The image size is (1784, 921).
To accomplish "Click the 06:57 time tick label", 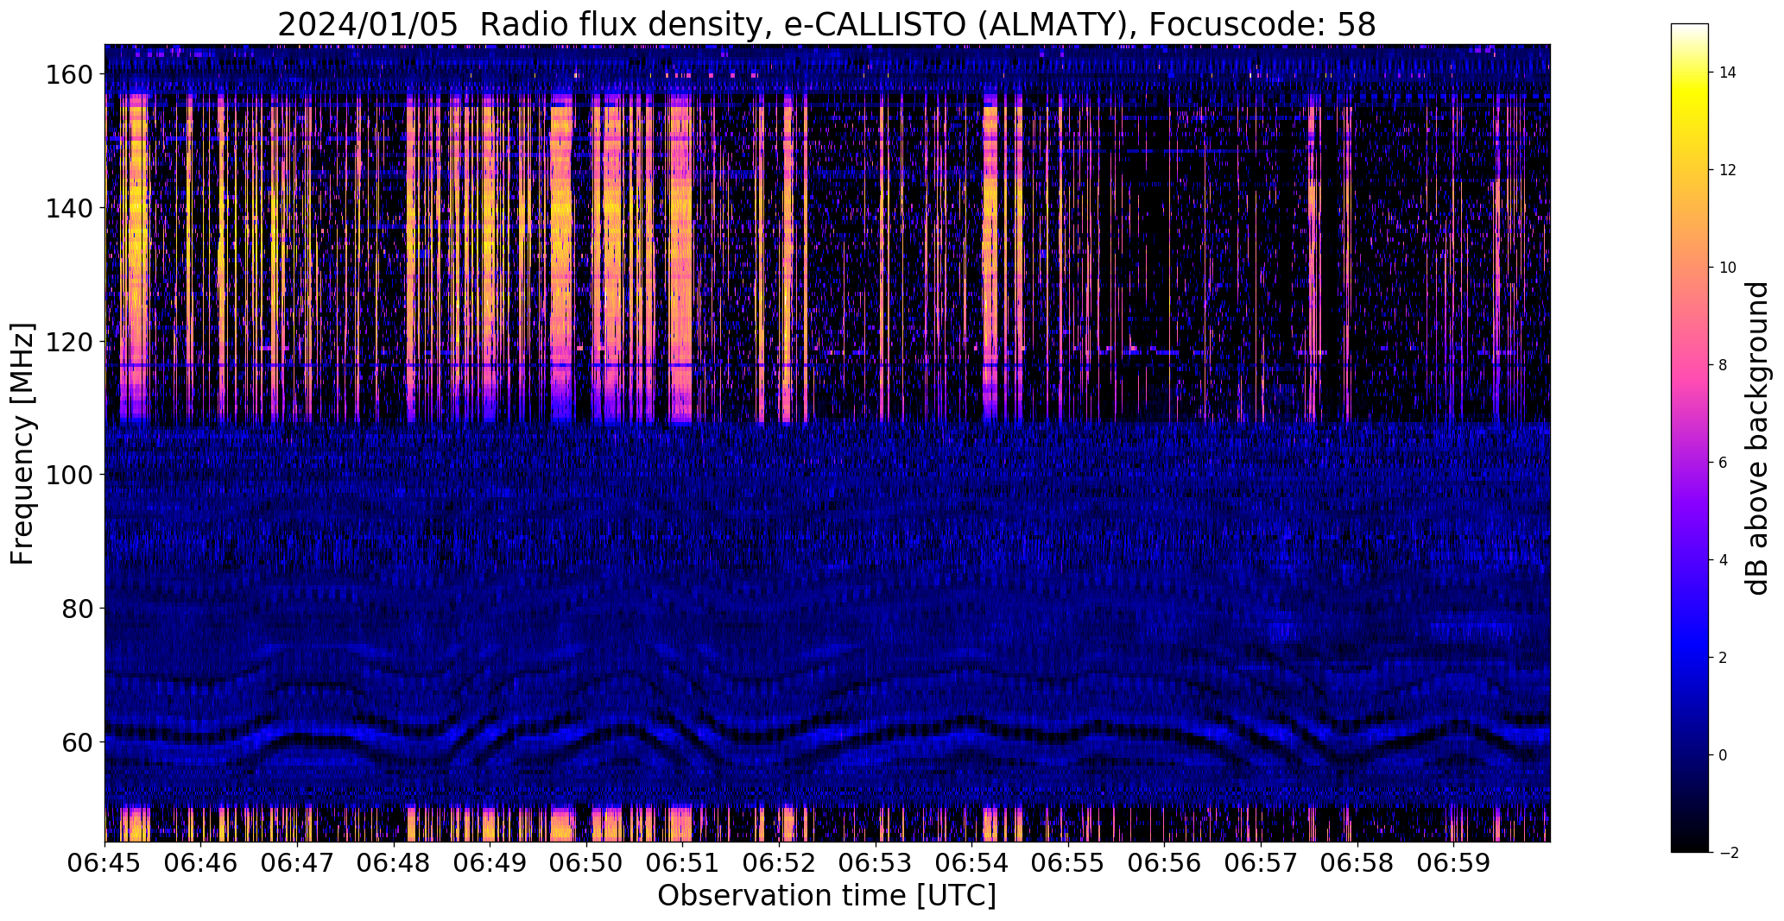I will (x=1261, y=863).
